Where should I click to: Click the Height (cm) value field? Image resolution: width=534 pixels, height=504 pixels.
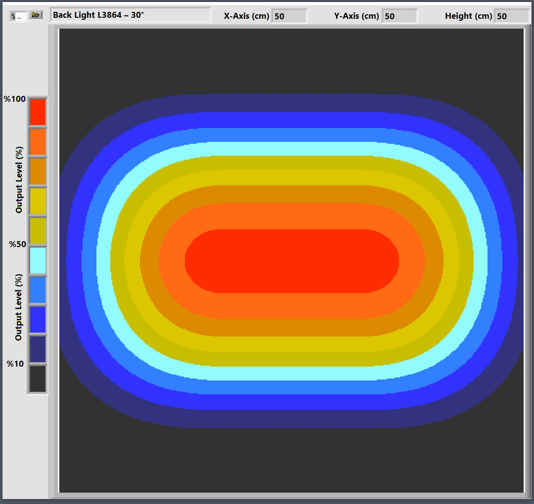tap(511, 16)
